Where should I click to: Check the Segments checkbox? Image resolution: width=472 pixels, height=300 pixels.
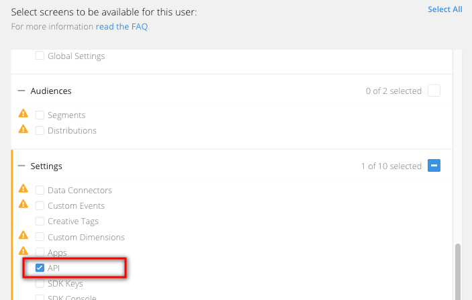(x=40, y=115)
